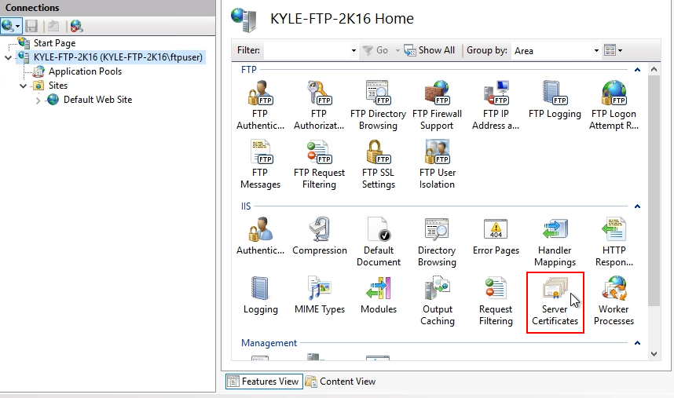Click the Save toolbar icon in Connections
Screen dimensions: 674x398
pyautogui.click(x=31, y=26)
